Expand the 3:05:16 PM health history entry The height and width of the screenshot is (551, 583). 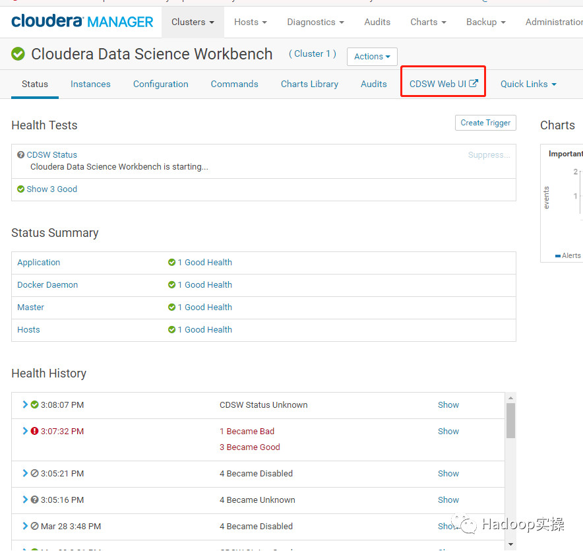click(25, 500)
